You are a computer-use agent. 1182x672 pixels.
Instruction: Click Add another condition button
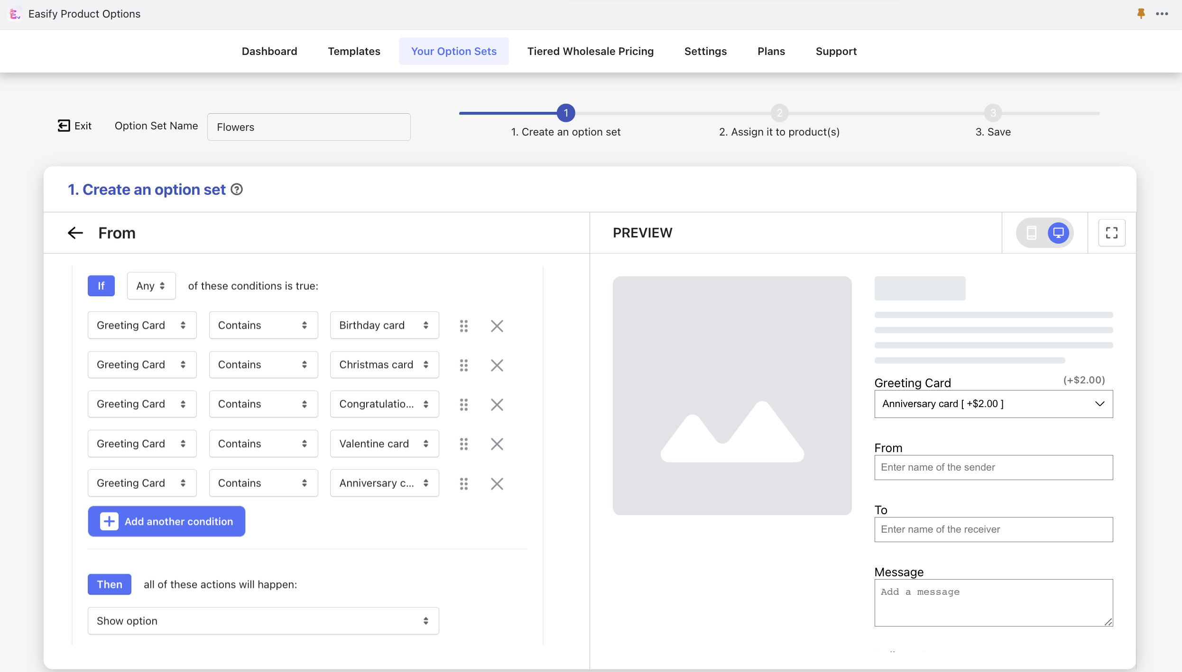tap(166, 521)
